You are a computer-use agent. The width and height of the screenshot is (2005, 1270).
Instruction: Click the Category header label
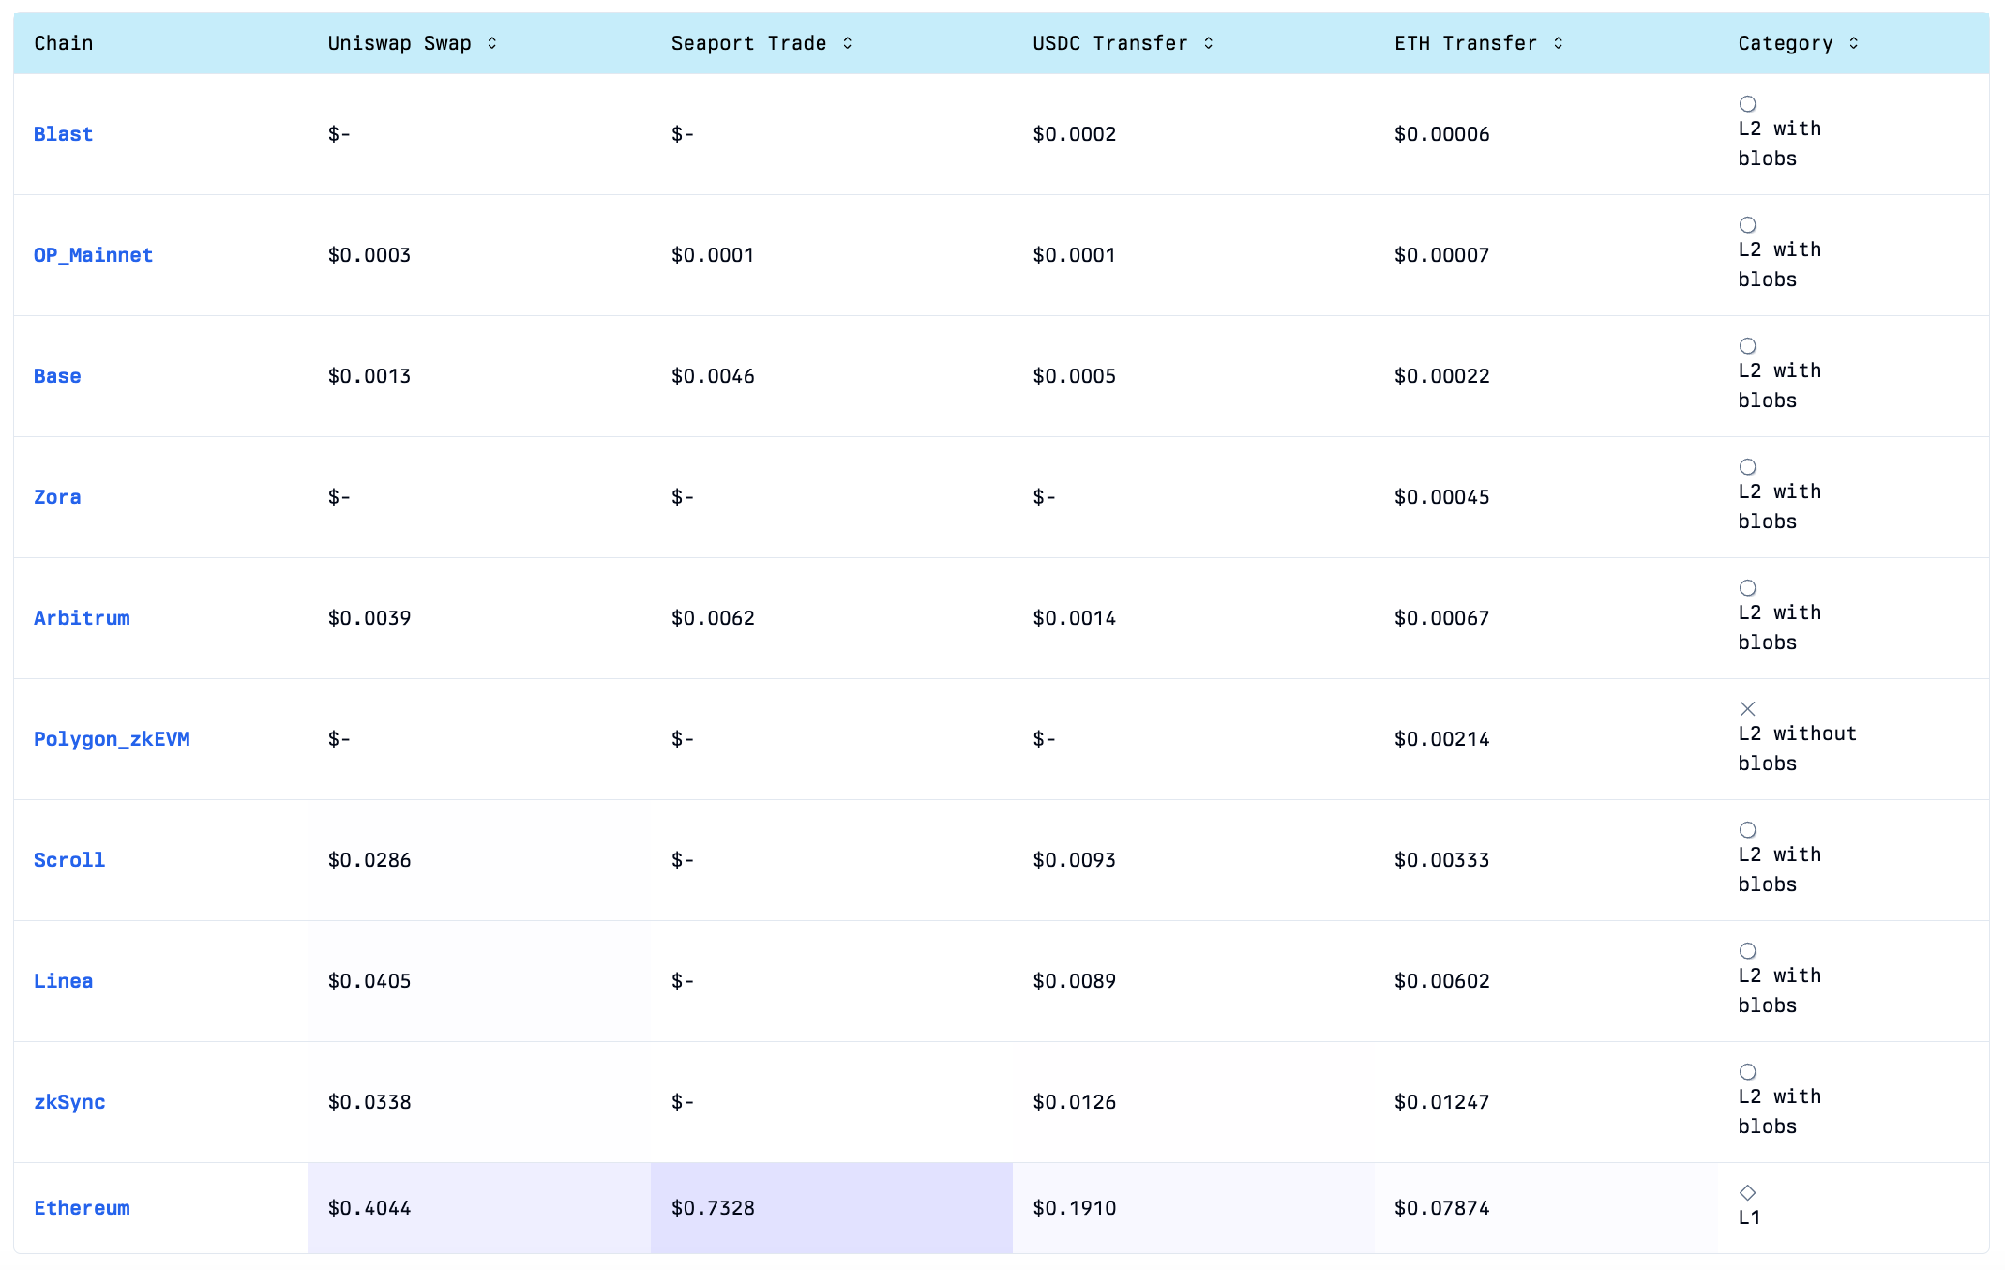(x=1786, y=43)
